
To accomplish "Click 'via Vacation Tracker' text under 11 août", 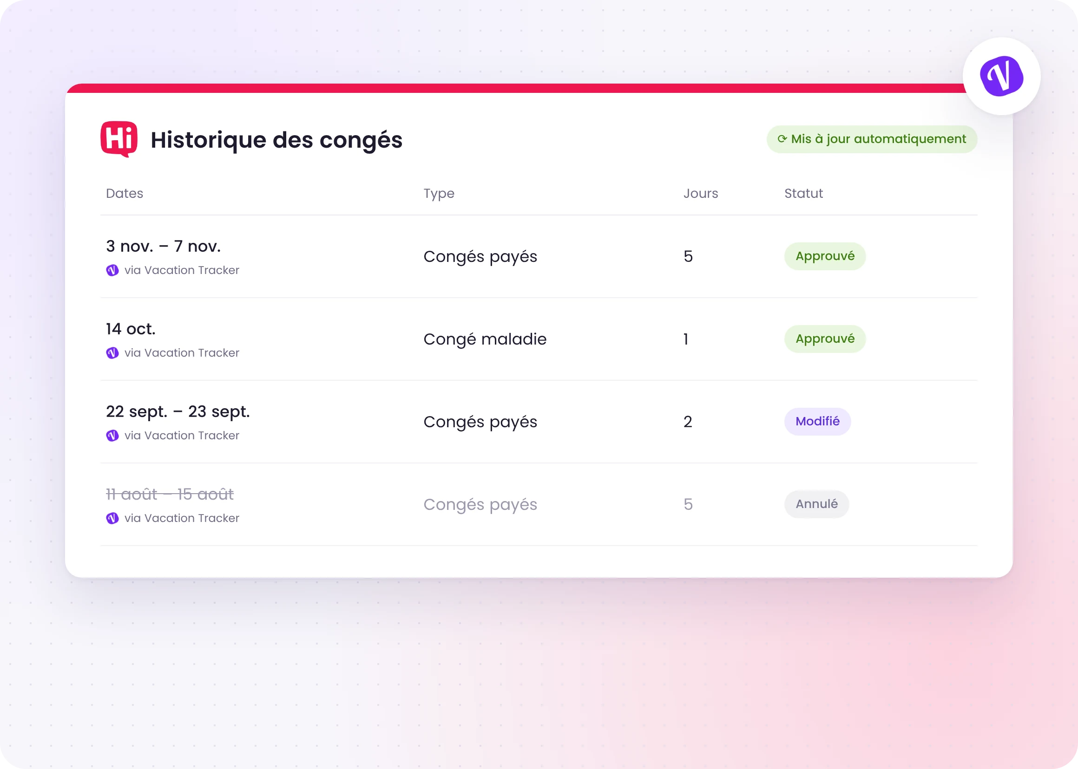I will coord(182,519).
